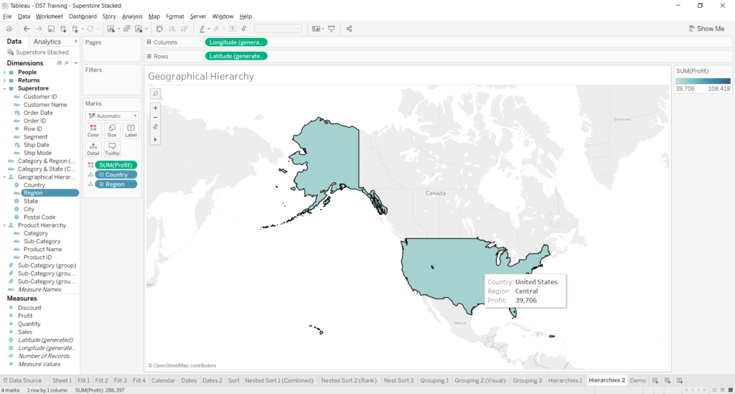
Task: Share the workbook with the share icon
Action: click(x=350, y=29)
